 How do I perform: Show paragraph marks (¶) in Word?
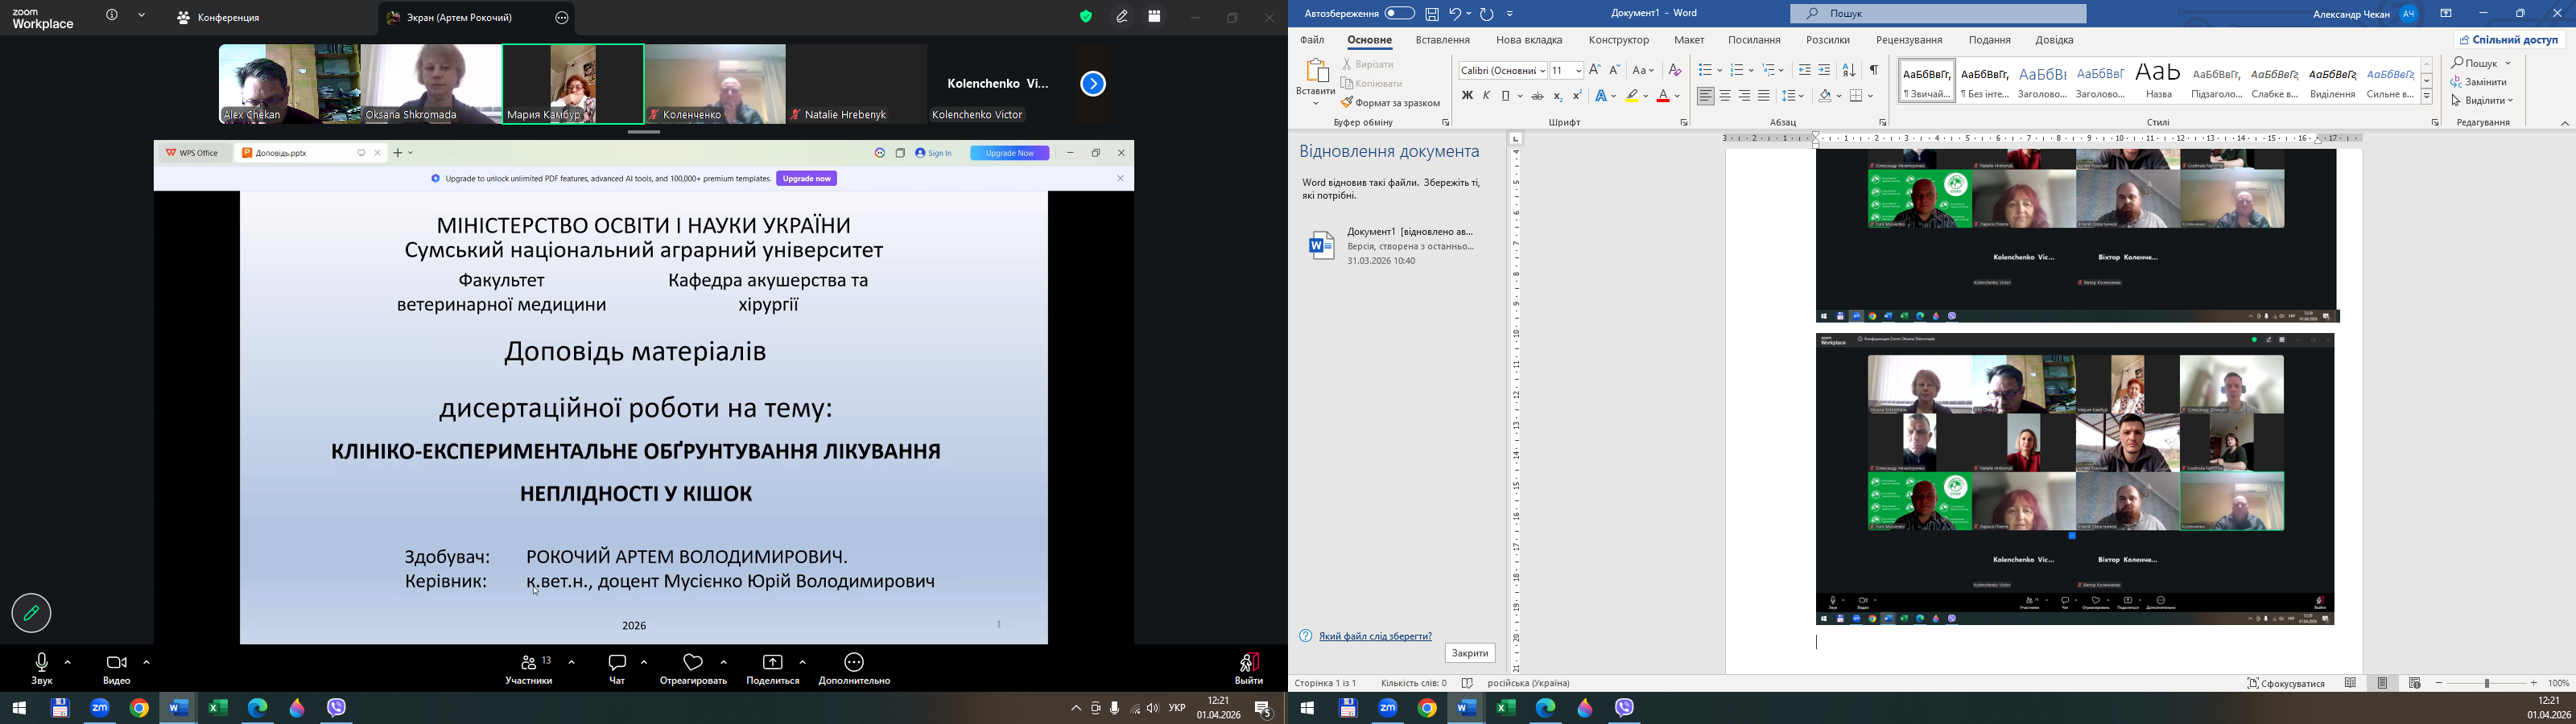(1874, 70)
